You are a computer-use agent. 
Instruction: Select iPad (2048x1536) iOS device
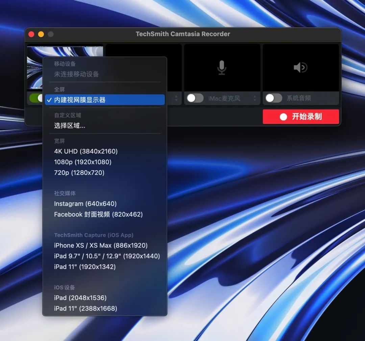pyautogui.click(x=105, y=298)
